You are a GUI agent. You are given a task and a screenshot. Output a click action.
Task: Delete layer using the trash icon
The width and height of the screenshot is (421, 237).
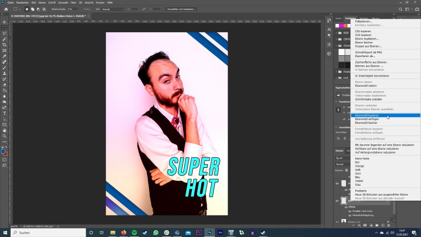(389, 225)
